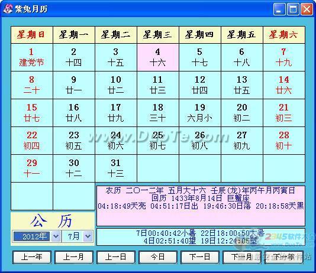Select highlighted date 4 十六
Screen dimensions: 316x273
pyautogui.click(x=158, y=57)
